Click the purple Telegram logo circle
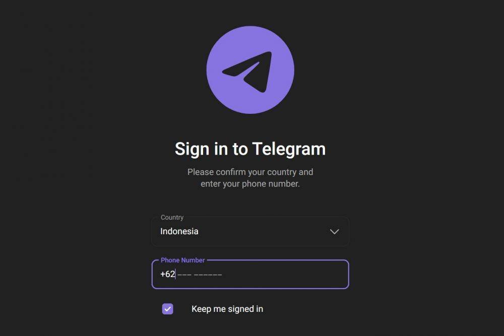The image size is (504, 336). [250, 70]
